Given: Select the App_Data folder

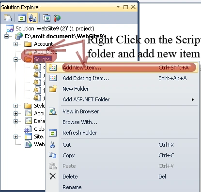Looking at the screenshot, I should [x=46, y=52].
